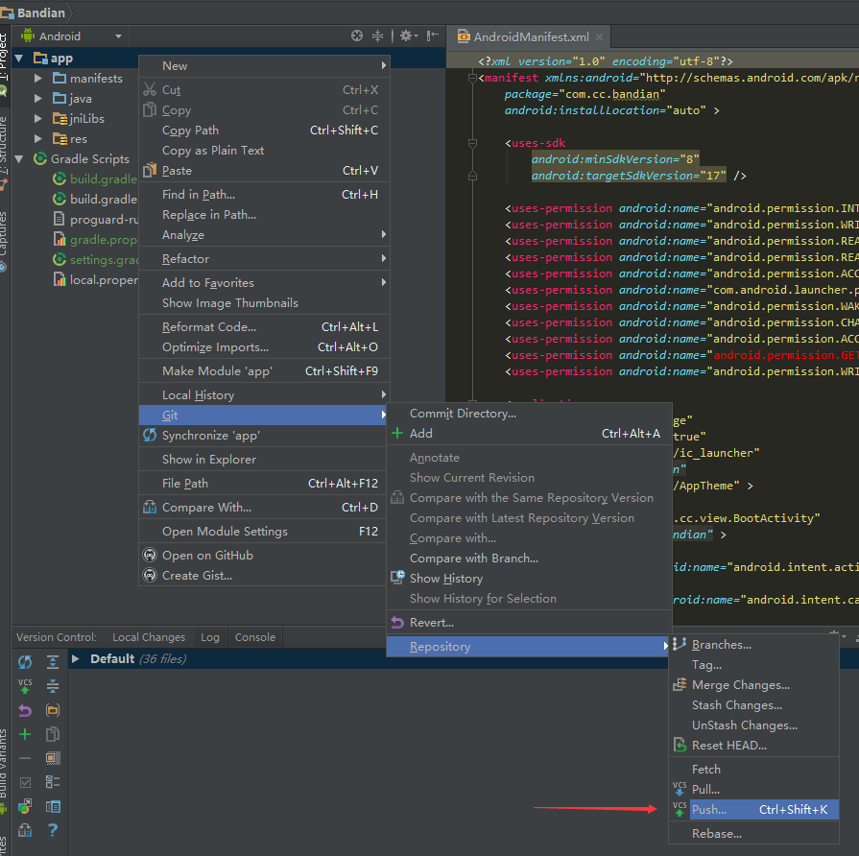This screenshot has height=856, width=859.
Task: Open the New submenu
Action: [264, 65]
